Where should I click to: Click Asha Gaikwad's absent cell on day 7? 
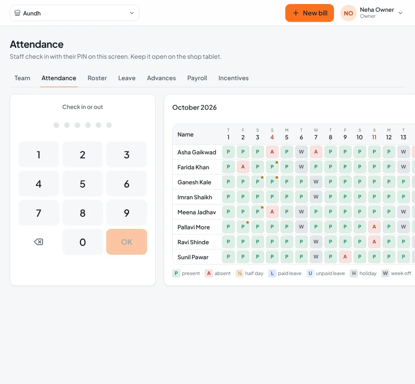pos(316,152)
